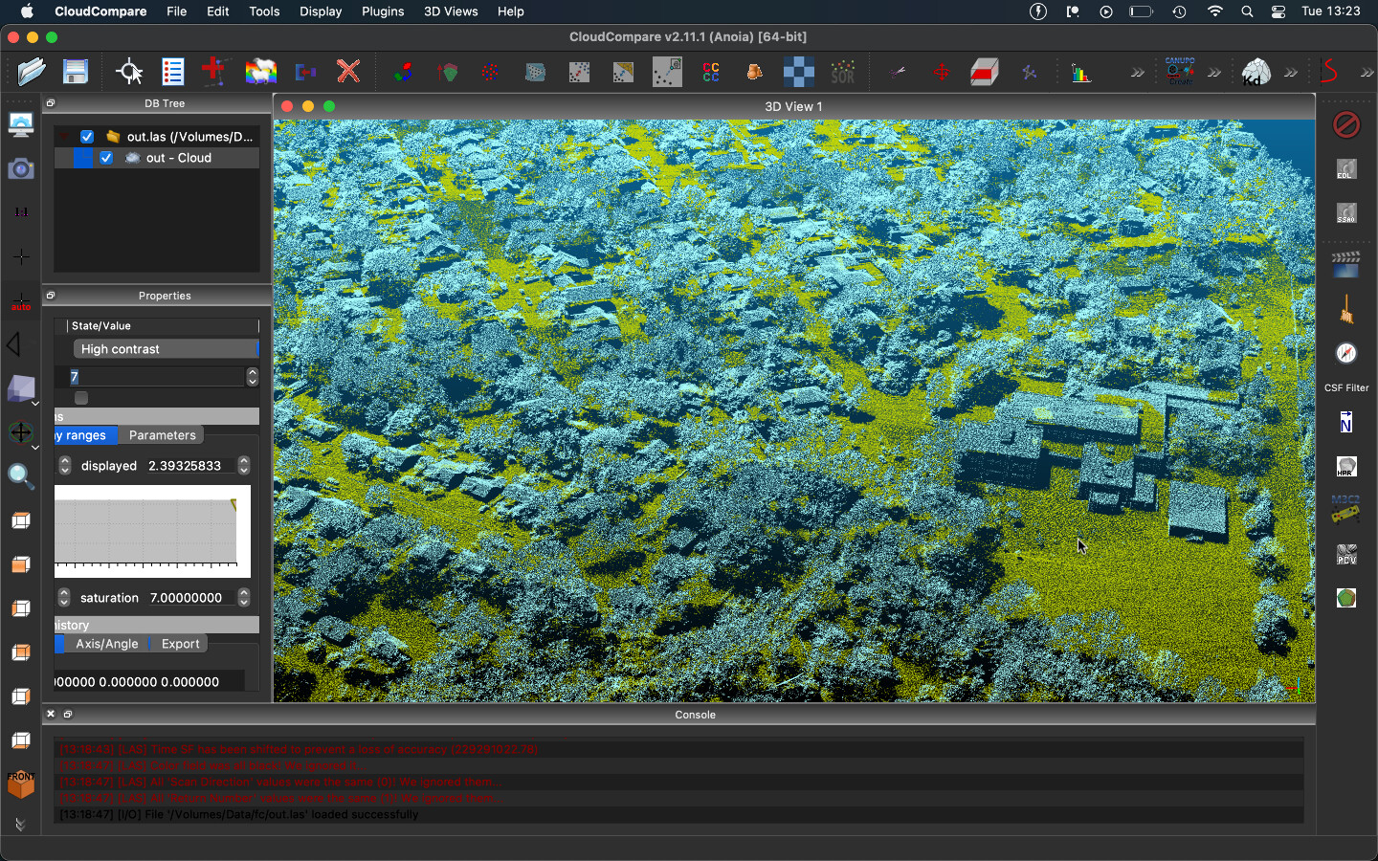Collapse the out.las tree node
This screenshot has height=861, width=1378.
coord(64,137)
